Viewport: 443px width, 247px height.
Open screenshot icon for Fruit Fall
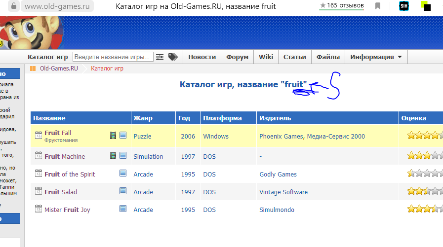[123, 135]
